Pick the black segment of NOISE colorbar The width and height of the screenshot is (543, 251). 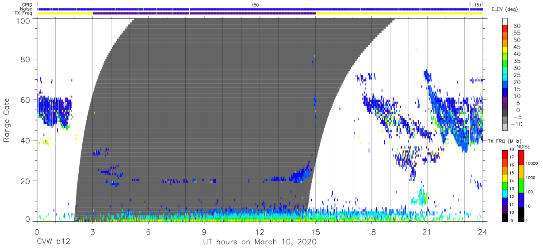pos(520,213)
